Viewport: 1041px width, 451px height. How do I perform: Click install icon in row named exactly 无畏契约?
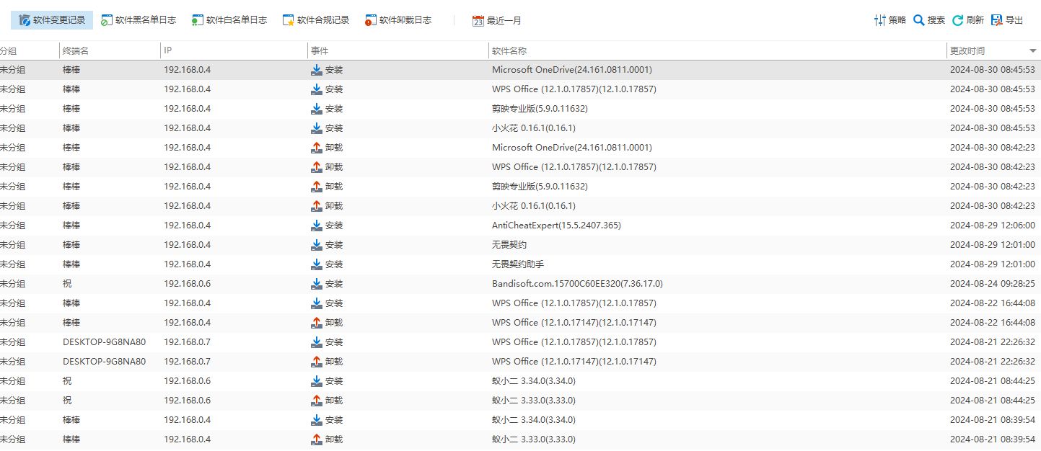316,245
